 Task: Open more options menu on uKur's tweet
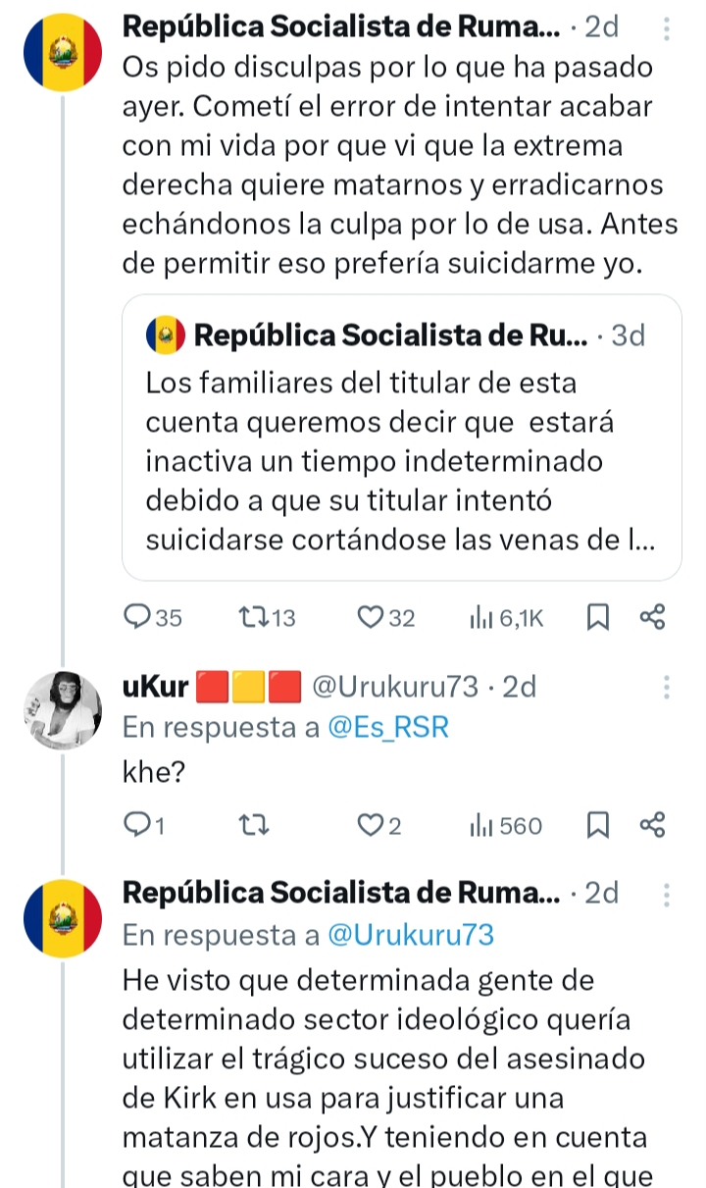click(667, 687)
